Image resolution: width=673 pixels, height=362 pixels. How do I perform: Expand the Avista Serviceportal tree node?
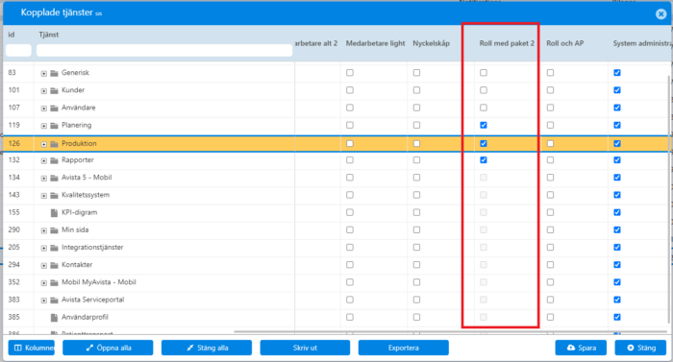pos(44,301)
